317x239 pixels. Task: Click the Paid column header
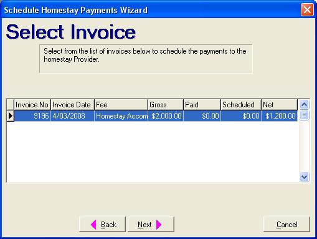coord(202,105)
